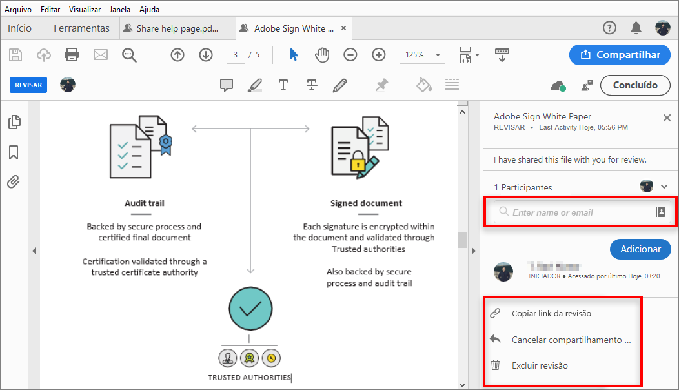This screenshot has height=390, width=679.
Task: Open address book icon in email field
Action: pos(660,212)
